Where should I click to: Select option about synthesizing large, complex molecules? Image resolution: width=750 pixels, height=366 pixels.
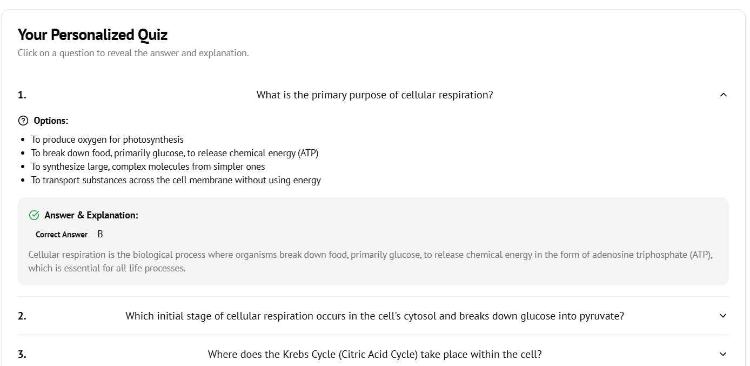coord(148,167)
